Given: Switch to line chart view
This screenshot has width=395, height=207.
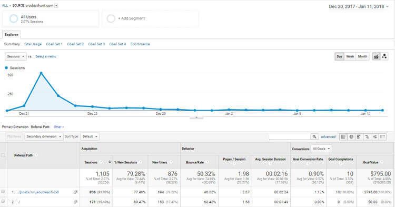Looking at the screenshot, I should point(376,56).
